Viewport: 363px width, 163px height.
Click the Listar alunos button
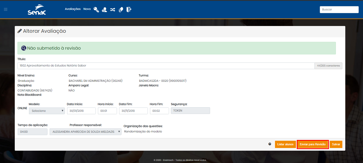click(285, 144)
